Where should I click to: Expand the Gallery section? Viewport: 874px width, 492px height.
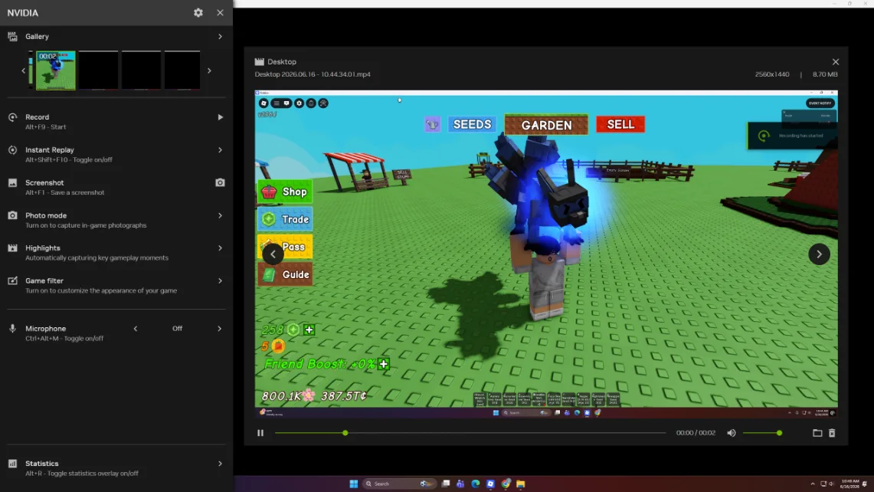220,36
